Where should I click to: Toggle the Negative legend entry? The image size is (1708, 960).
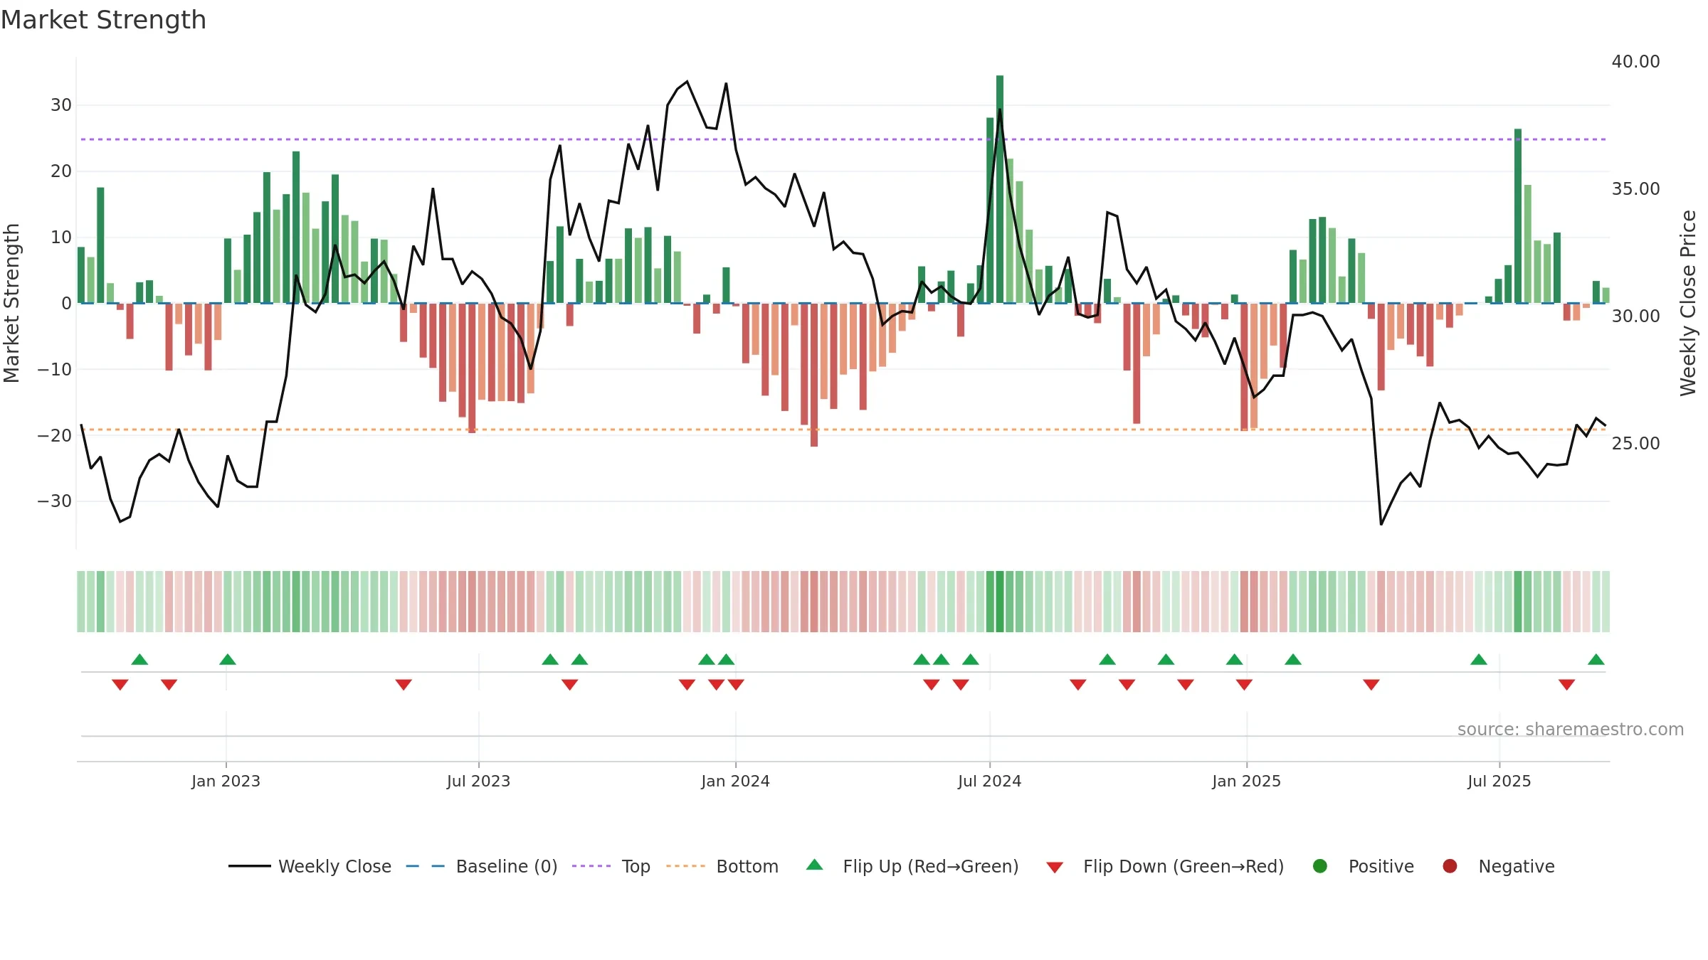[x=1498, y=866]
